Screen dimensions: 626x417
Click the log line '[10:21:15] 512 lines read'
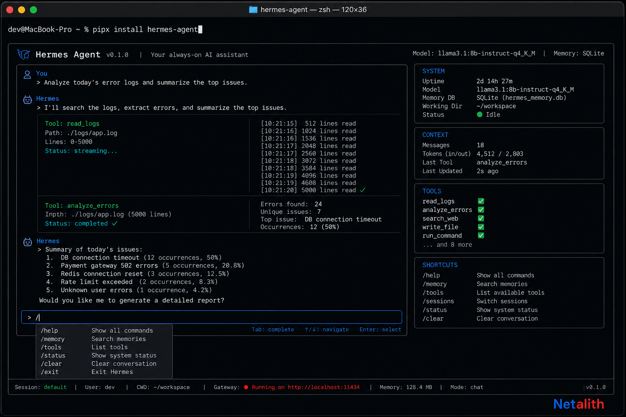click(308, 123)
